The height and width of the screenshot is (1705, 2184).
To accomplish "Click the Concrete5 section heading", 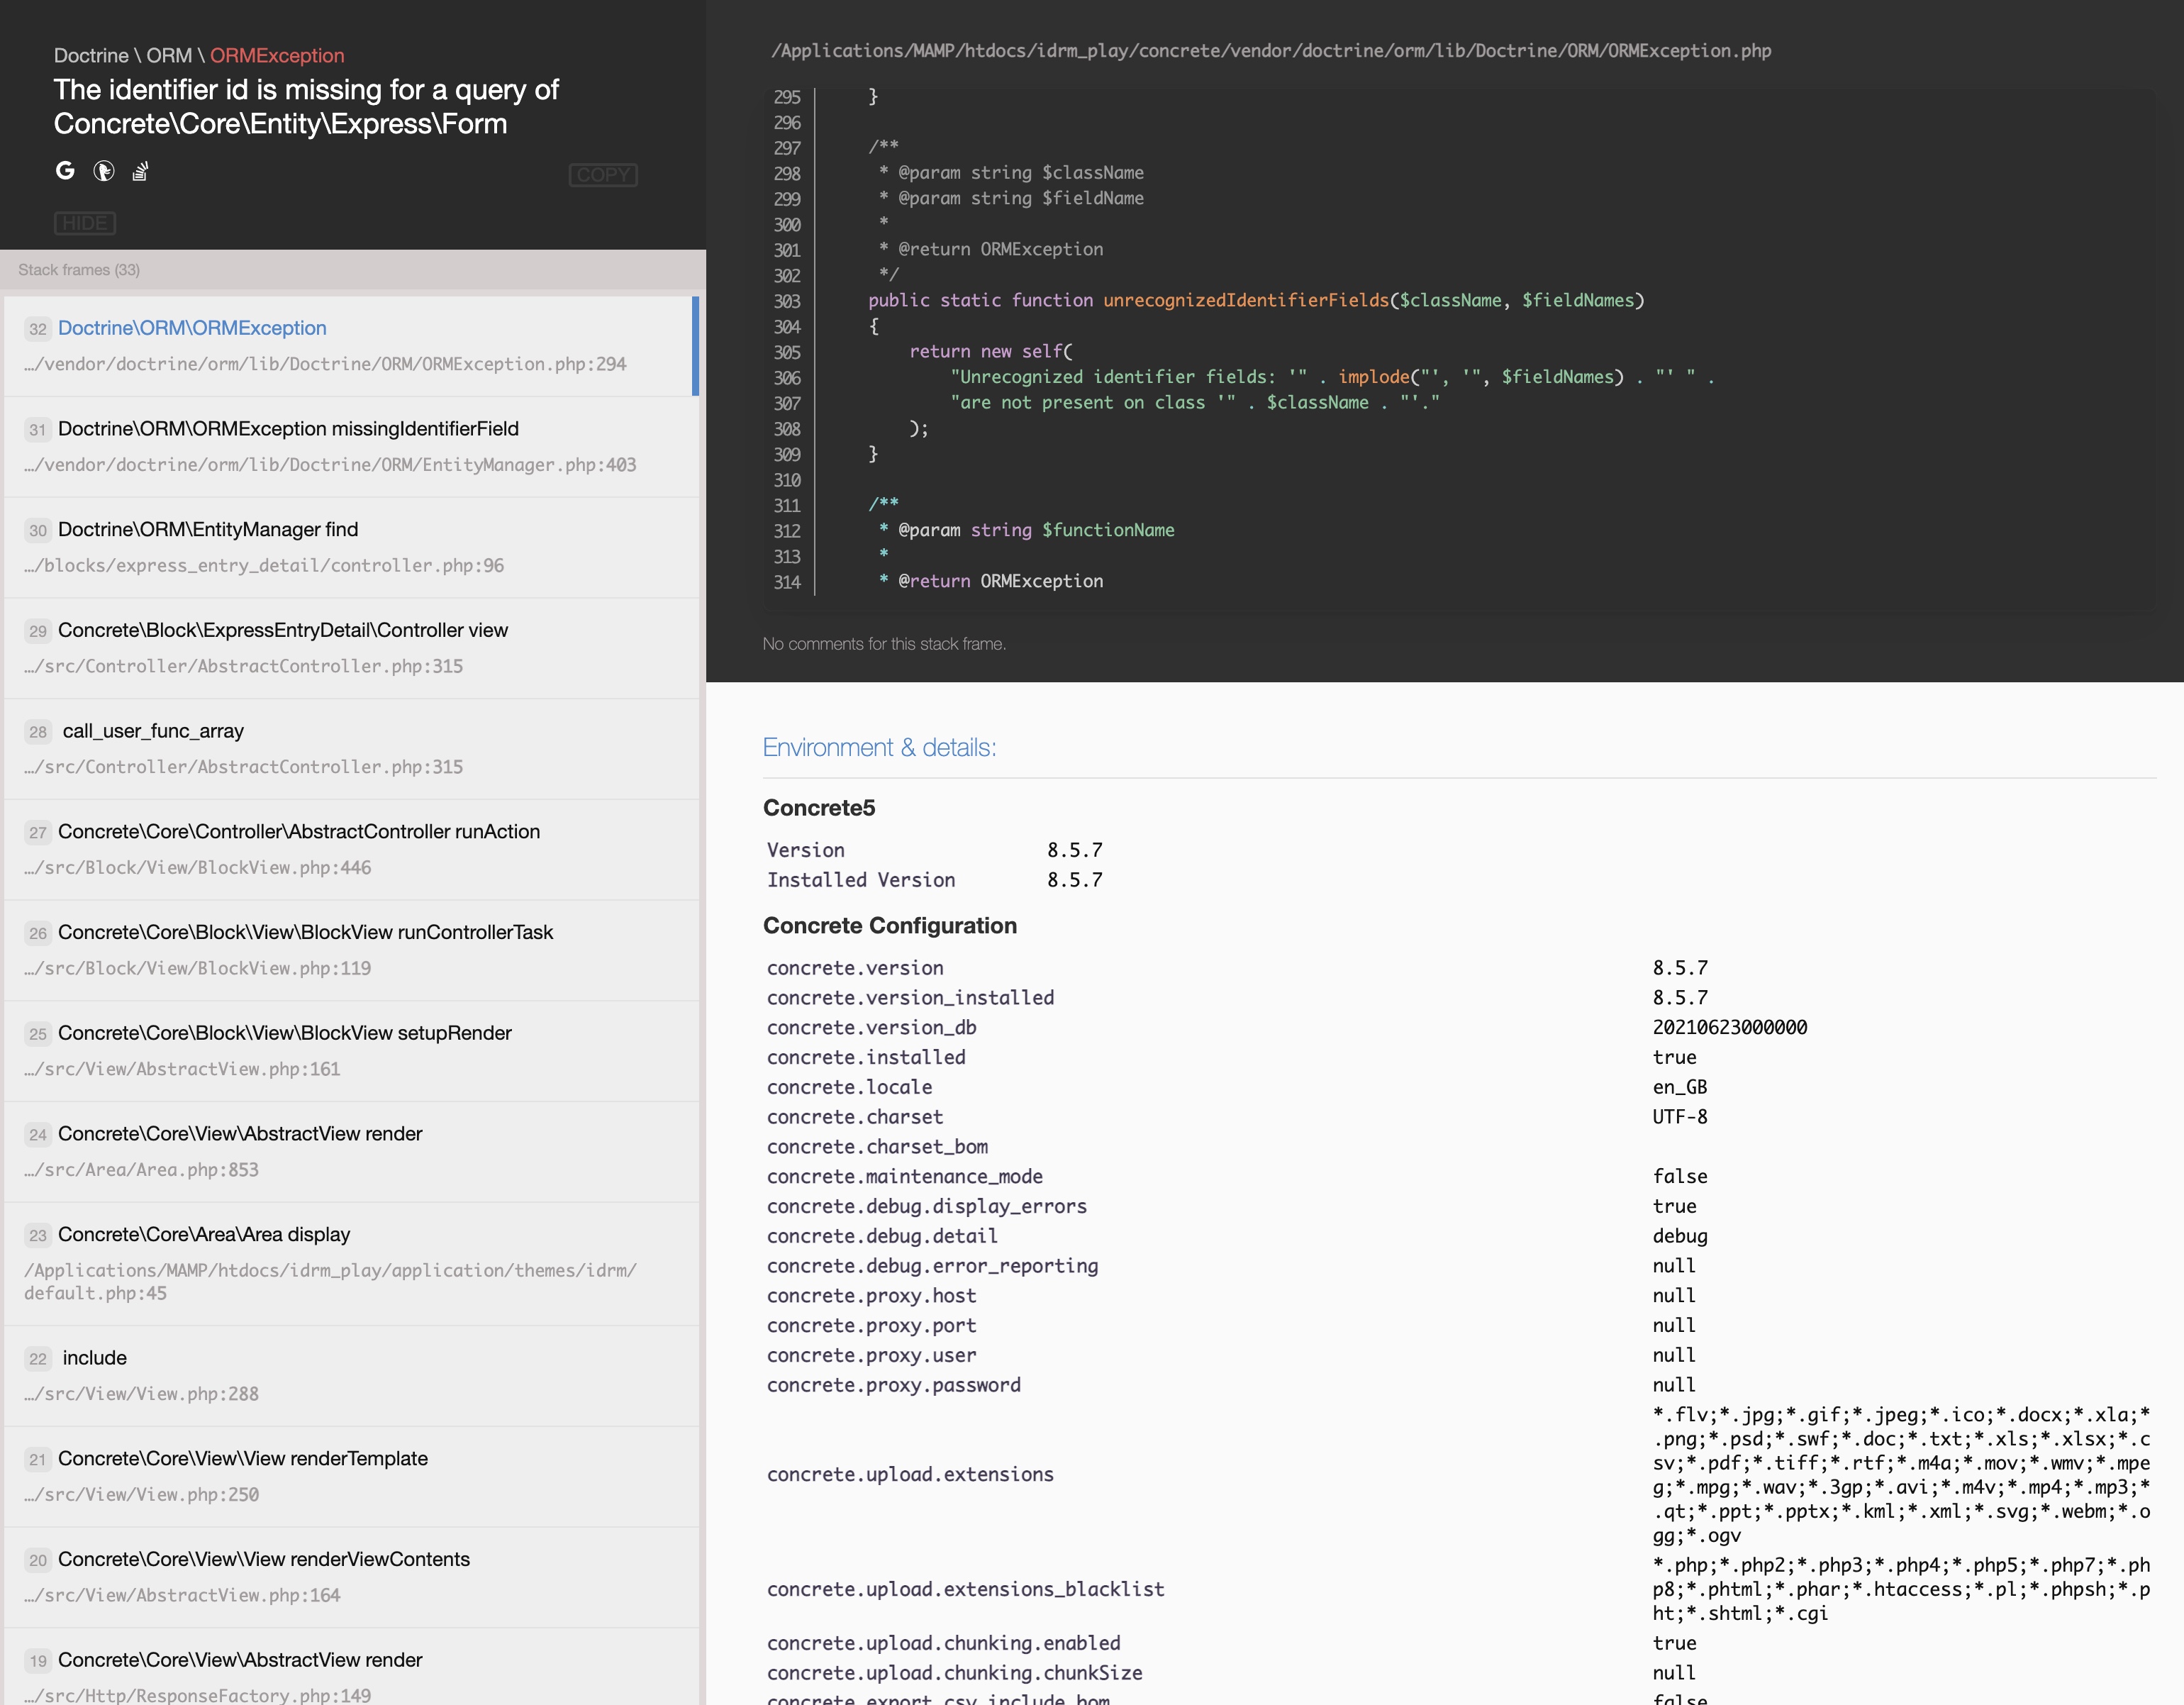I will click(819, 808).
